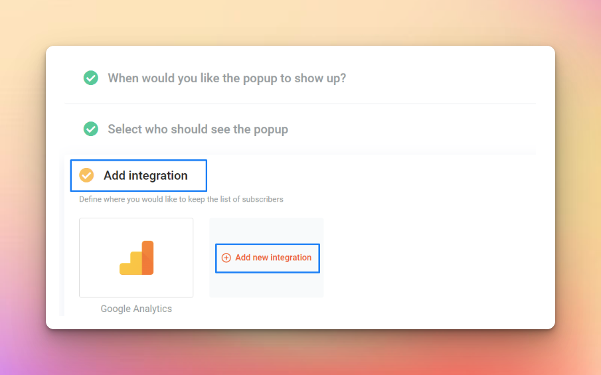Click the gray tile surrounding the Add new integration button
The height and width of the screenshot is (375, 601).
tap(266, 232)
